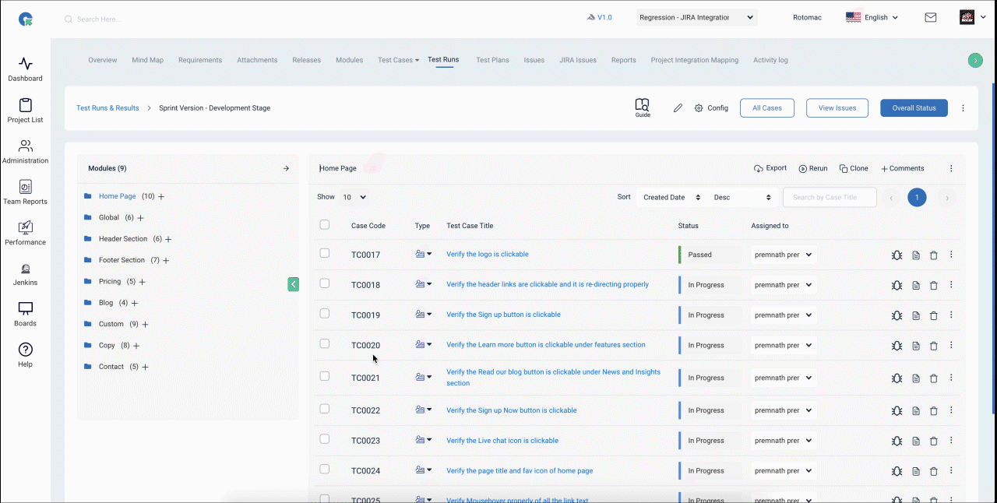
Task: Open the Performance sidebar icon
Action: [25, 227]
